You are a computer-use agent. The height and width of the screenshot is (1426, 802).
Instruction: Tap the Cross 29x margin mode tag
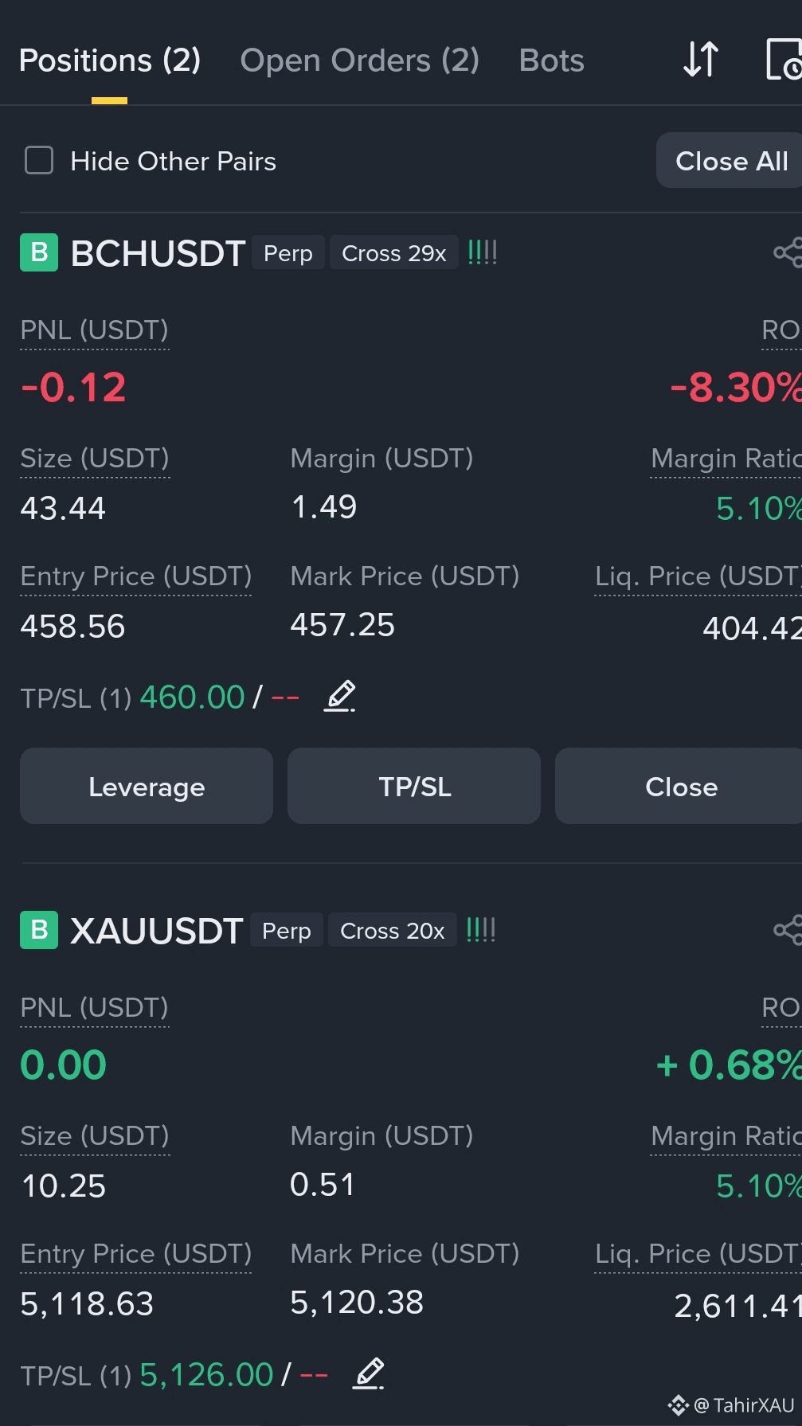coord(393,252)
